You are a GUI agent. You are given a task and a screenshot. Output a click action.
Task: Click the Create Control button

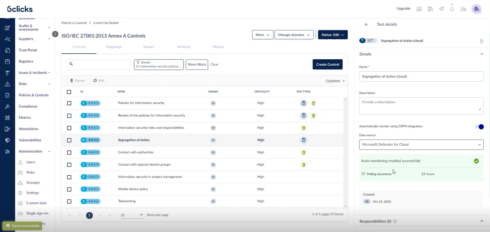[x=327, y=65]
